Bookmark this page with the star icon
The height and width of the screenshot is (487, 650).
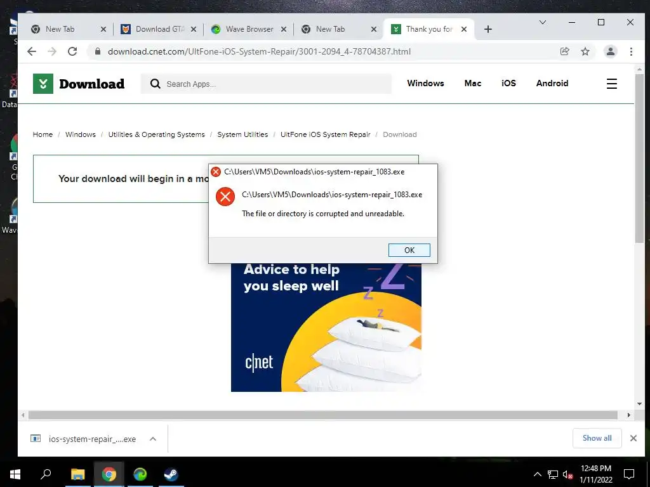585,51
